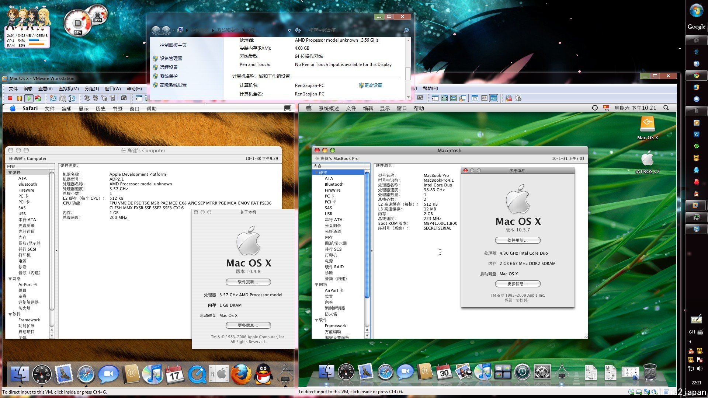
Task: Click the VMware reset (red-green arrows) icon
Action: (x=38, y=98)
